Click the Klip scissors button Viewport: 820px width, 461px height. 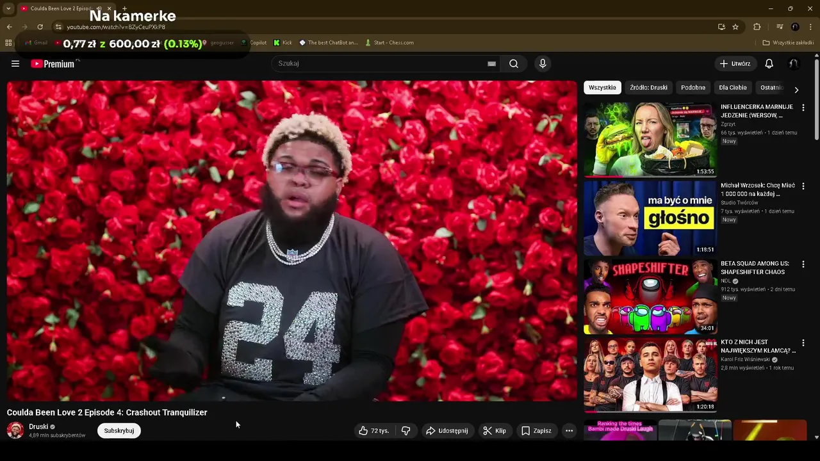[x=495, y=431]
